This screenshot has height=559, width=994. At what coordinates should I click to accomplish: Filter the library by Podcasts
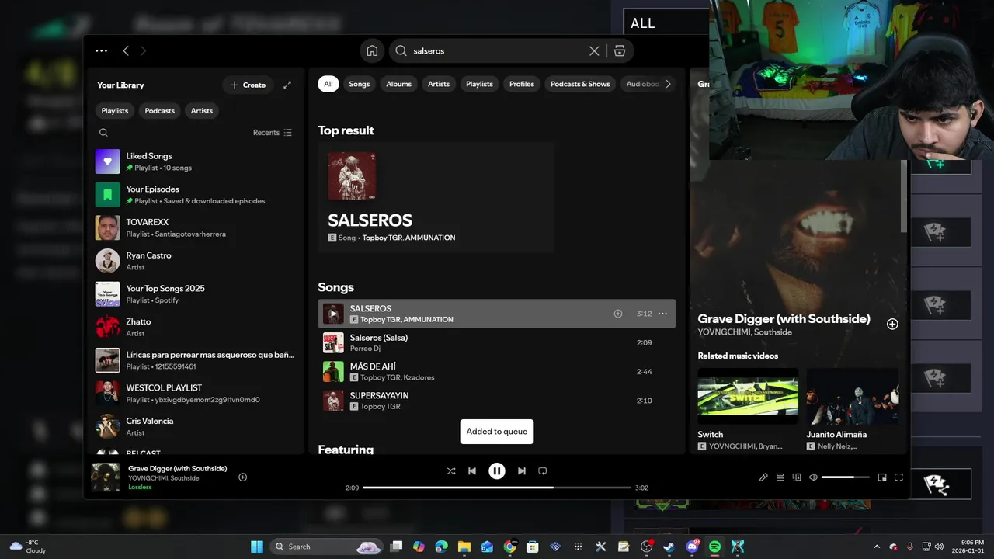pos(160,111)
